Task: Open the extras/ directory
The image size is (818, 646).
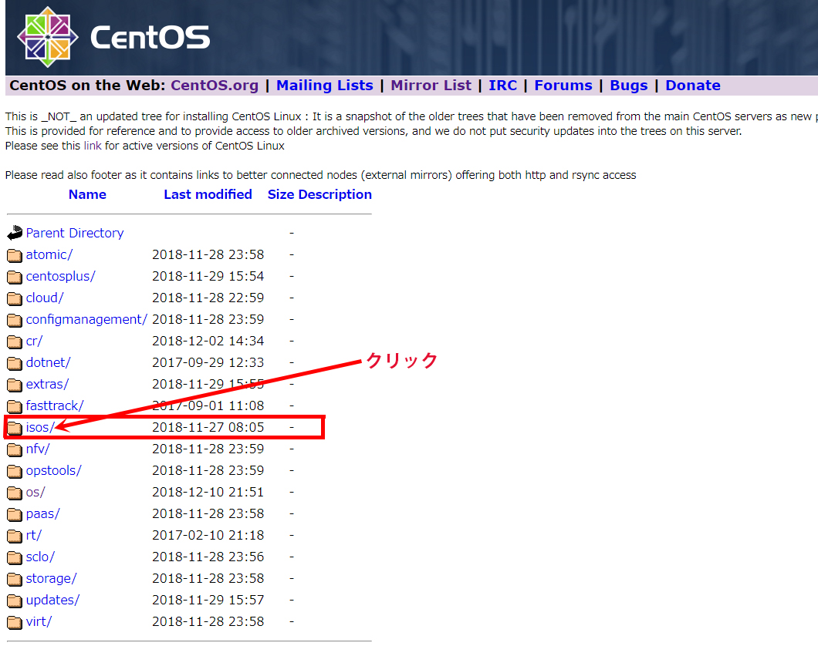Action: pos(47,385)
